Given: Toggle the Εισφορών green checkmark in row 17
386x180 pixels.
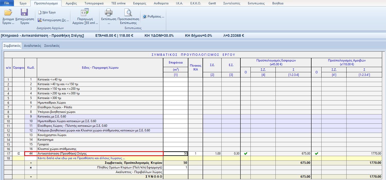Looking at the screenshot, I should [246, 154].
